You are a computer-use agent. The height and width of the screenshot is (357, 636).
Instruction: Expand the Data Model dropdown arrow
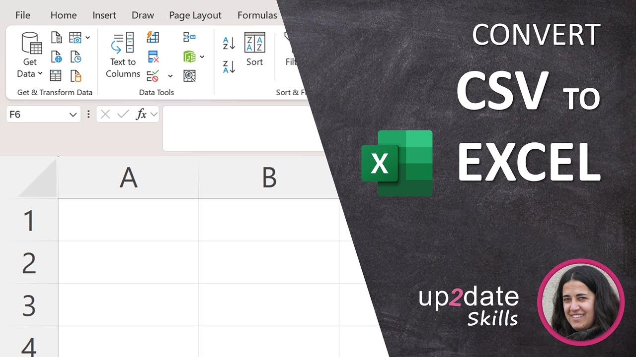coord(202,57)
